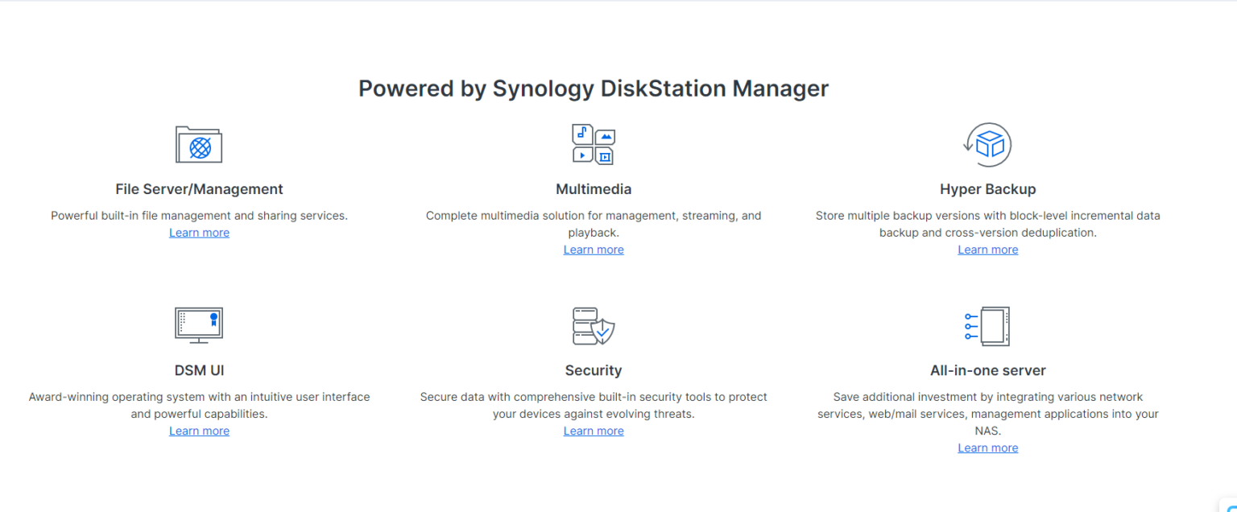Follow the Security Learn more link

coord(594,431)
